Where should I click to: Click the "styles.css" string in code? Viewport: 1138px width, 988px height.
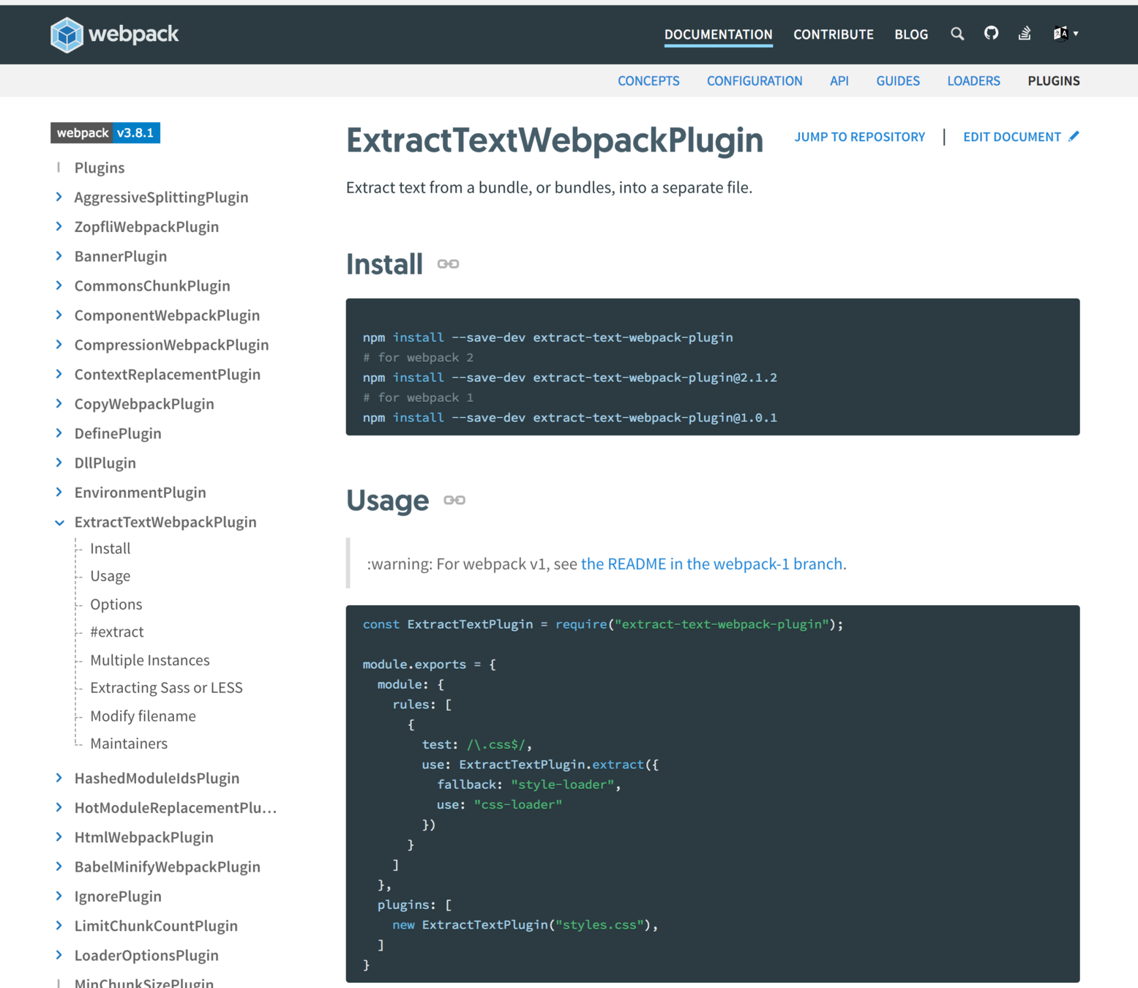click(599, 924)
